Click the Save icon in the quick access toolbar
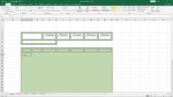The image size is (173, 97). (x=2, y=1)
